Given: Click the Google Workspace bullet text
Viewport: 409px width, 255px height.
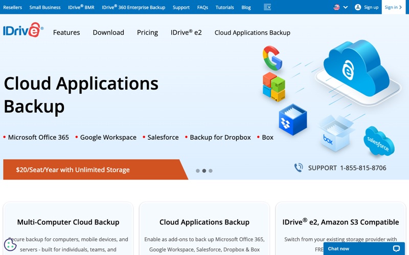Looking at the screenshot, I should (108, 137).
